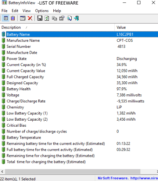The height and width of the screenshot is (181, 158).
Task: Click the horizontal scrollbar left arrow
Action: coord(2,172)
